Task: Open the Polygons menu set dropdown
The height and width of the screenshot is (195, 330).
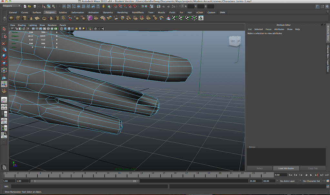Action: [12, 6]
